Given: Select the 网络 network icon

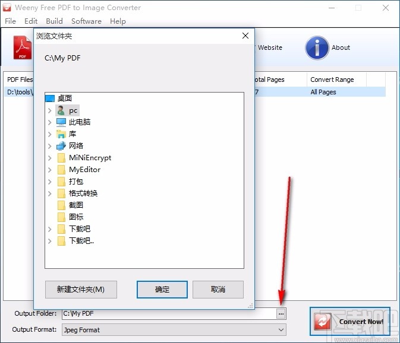Looking at the screenshot, I should 61,146.
